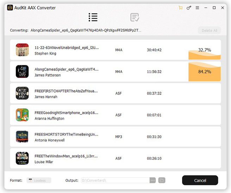231x193 pixels.
Task: Click duration 00:31:30
Action: 154,137
